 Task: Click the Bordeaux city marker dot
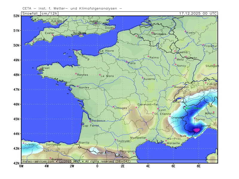click(x=90, y=121)
